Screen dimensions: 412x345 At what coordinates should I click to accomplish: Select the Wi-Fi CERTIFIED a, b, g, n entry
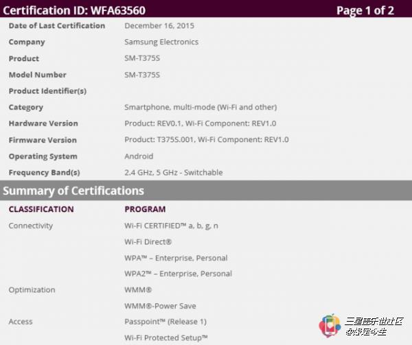[x=172, y=226]
